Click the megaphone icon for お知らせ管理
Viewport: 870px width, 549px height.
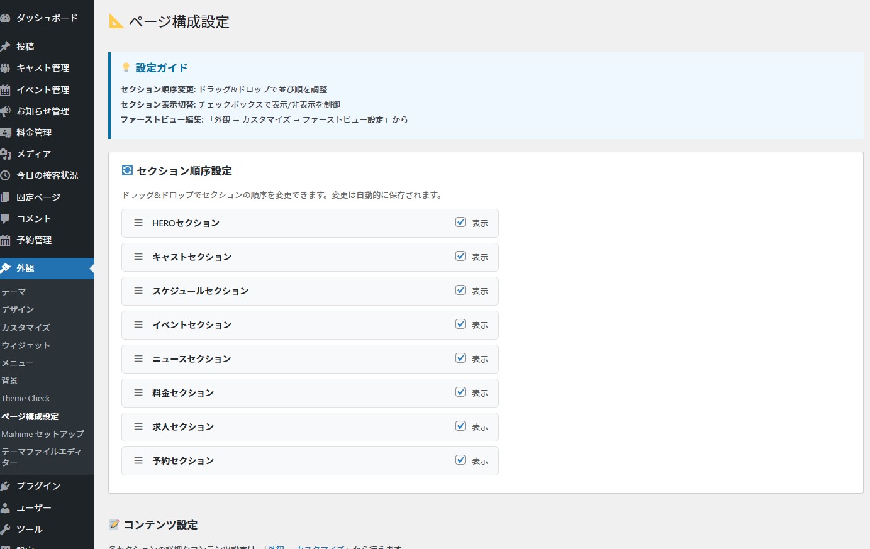(x=6, y=111)
